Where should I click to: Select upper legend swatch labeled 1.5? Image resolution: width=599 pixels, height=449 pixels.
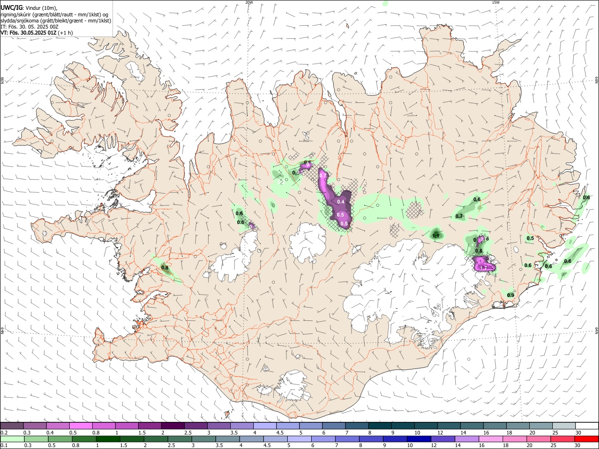[150, 426]
